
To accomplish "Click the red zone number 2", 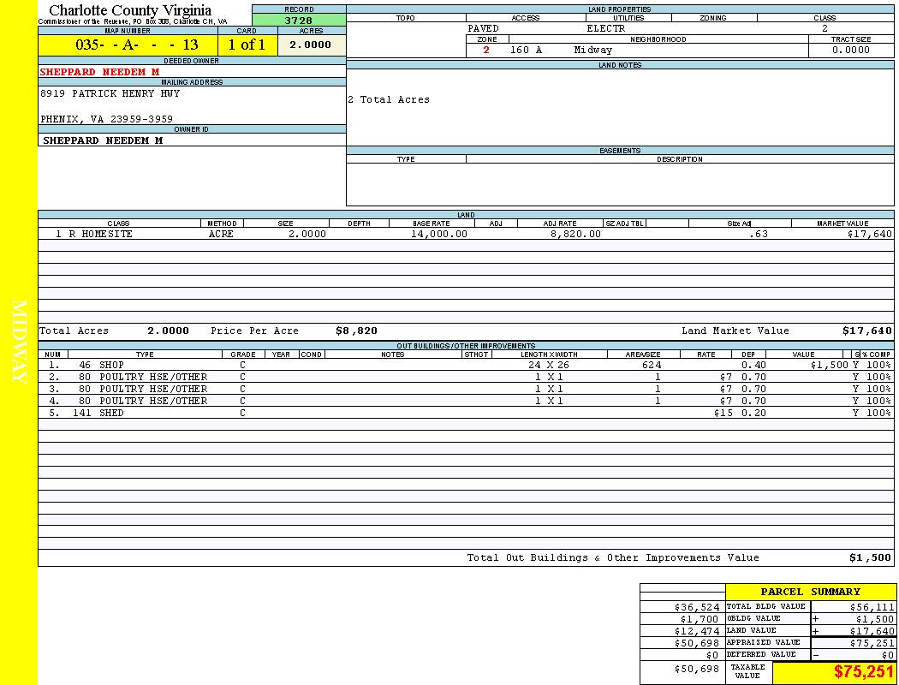I will 486,50.
